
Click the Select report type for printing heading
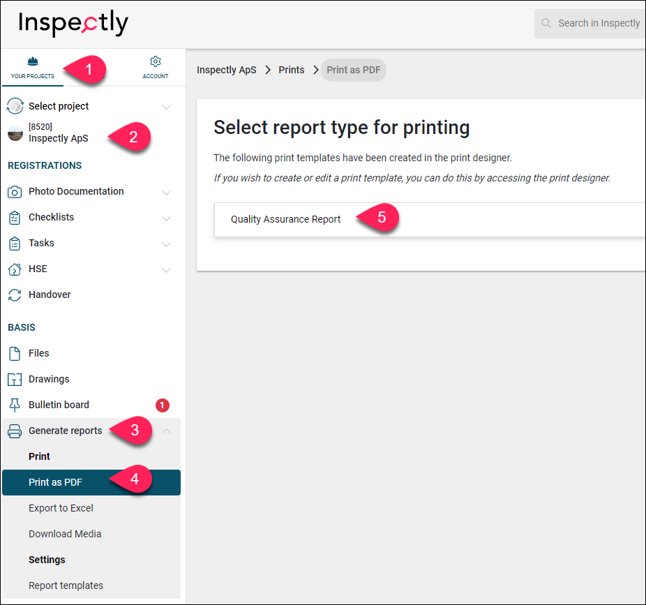(x=342, y=128)
